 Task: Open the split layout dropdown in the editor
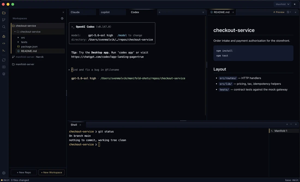coord(289,12)
